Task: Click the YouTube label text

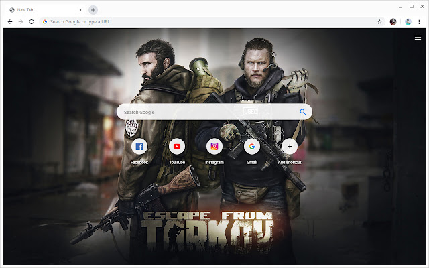Action: coord(177,162)
